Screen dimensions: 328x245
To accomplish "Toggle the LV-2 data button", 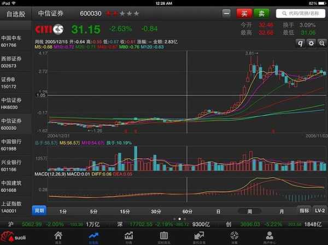I will tap(320, 211).
